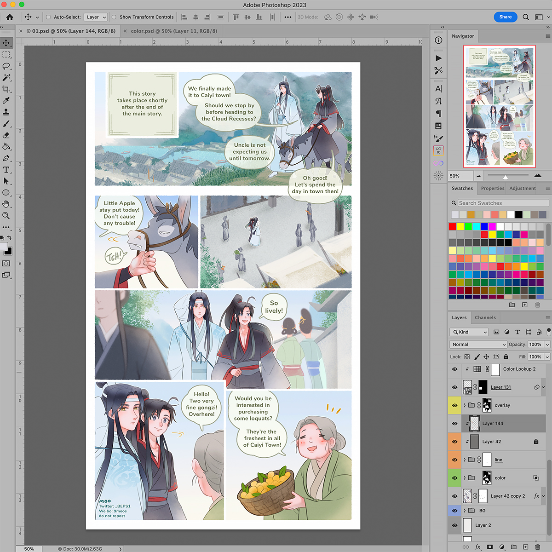Image resolution: width=552 pixels, height=552 pixels.
Task: Select the Lasso tool
Action: pyautogui.click(x=6, y=66)
